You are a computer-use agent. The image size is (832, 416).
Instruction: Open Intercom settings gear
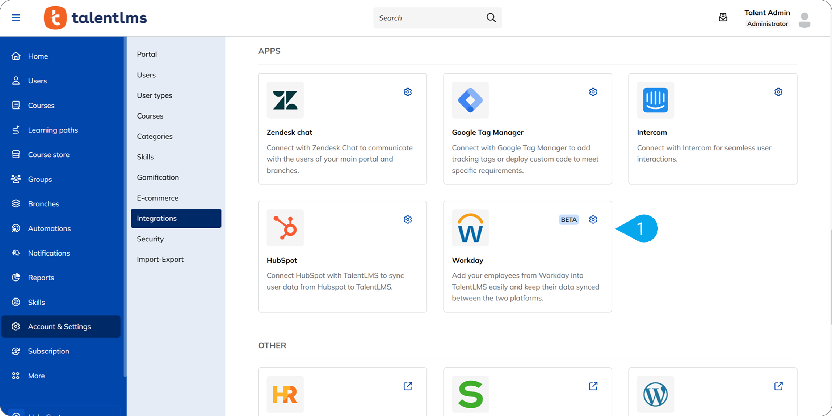(778, 92)
